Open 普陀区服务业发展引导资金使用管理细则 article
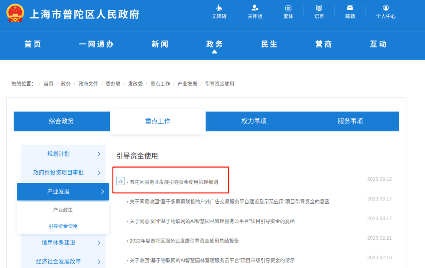425x268 pixels. click(174, 182)
